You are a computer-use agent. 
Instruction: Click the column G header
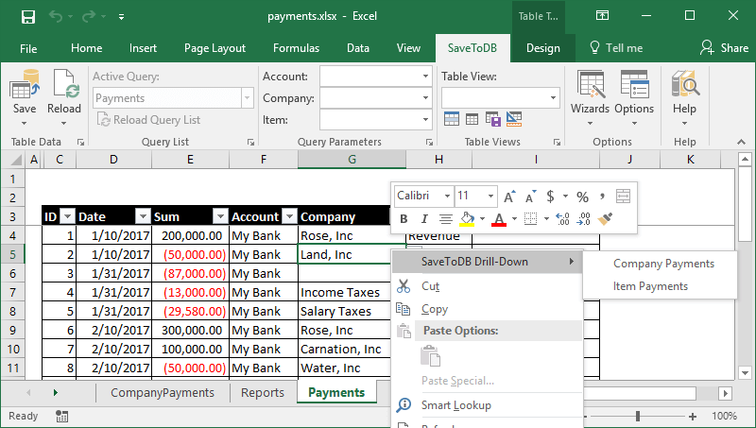[352, 160]
